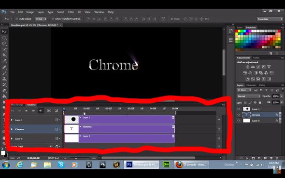Add a Threshold adjustment

pos(258,79)
